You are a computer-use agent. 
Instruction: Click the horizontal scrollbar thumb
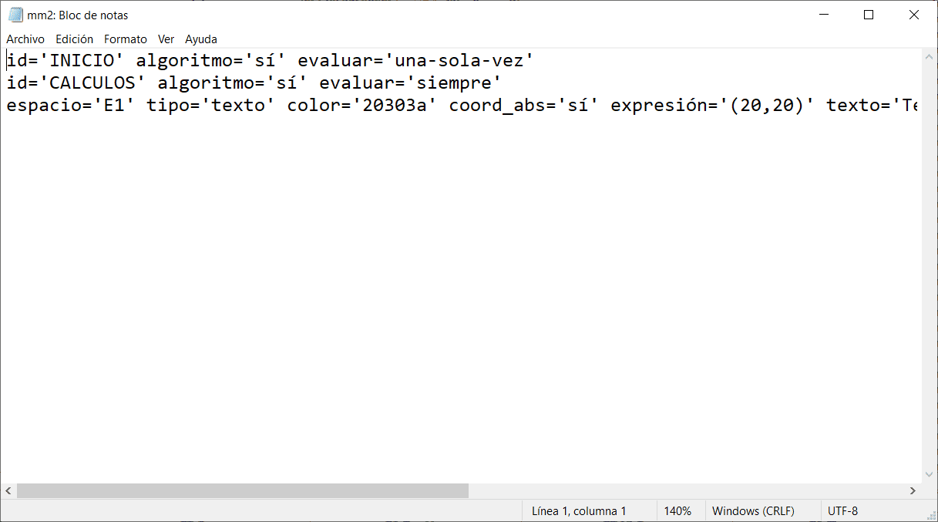(242, 490)
